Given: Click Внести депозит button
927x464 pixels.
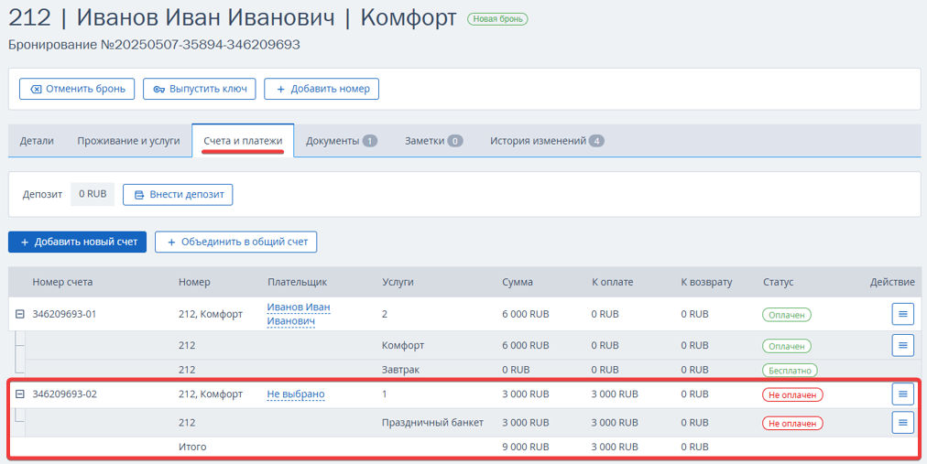Looking at the screenshot, I should [178, 195].
